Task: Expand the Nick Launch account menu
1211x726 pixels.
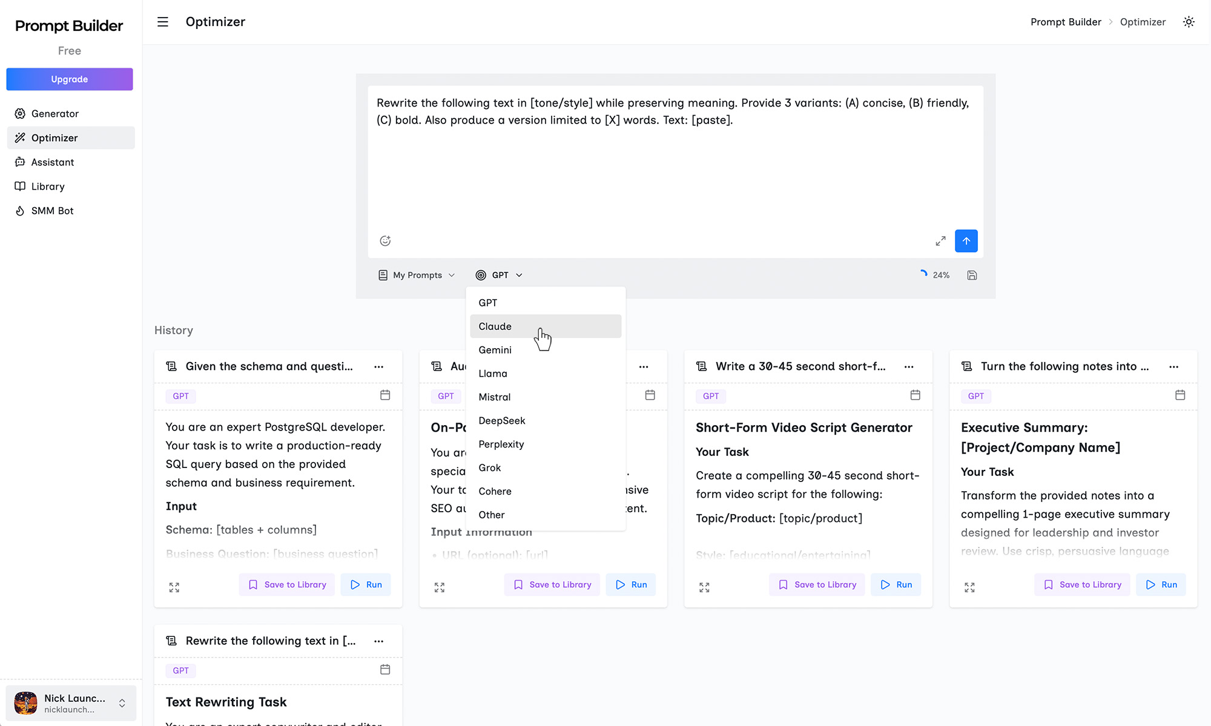Action: pos(70,703)
